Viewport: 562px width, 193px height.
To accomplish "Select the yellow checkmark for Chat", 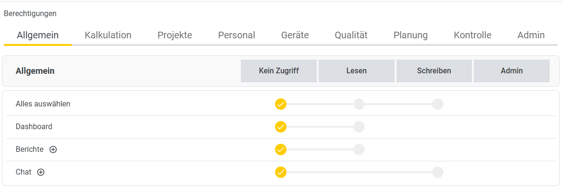I will pos(281,172).
